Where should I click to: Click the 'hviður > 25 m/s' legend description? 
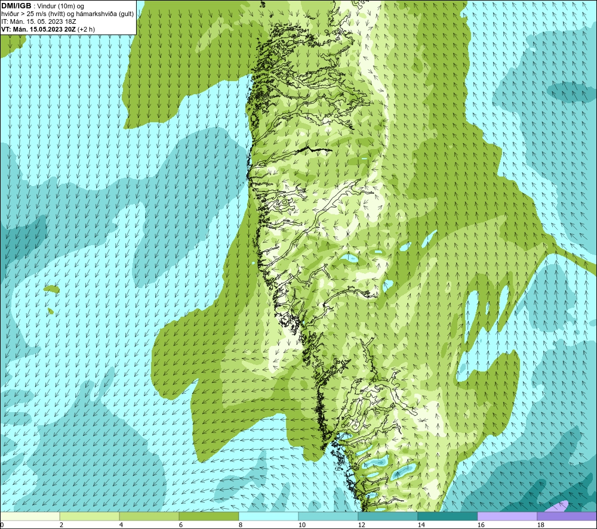tap(67, 14)
